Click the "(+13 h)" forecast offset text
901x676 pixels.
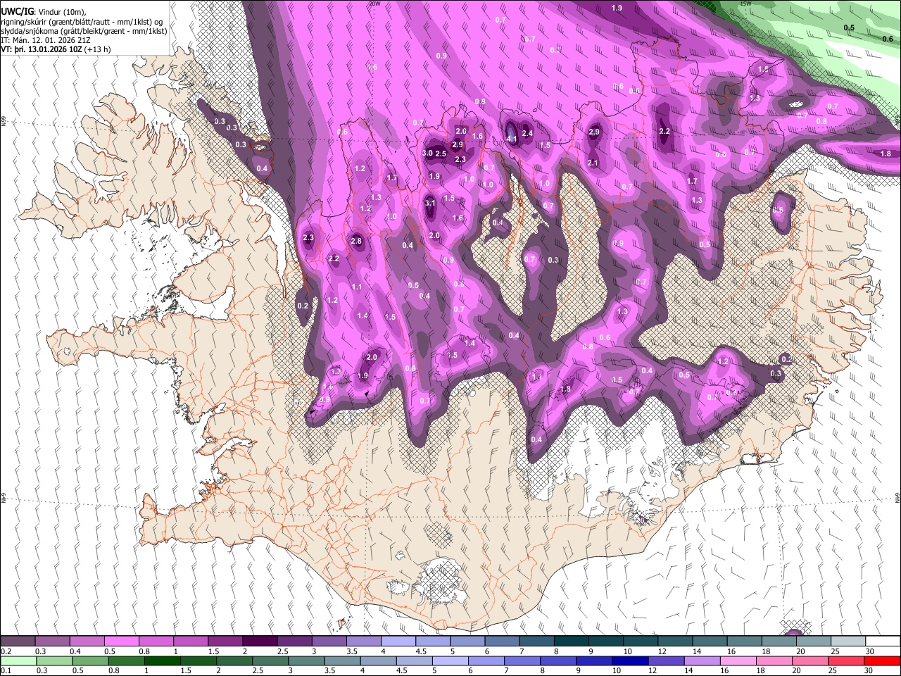coord(97,50)
